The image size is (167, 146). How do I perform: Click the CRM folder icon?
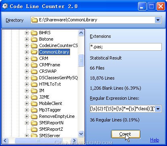tap(34, 58)
